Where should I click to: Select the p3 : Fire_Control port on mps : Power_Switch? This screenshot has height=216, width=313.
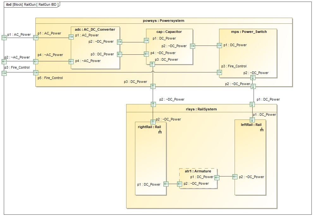click(219, 72)
